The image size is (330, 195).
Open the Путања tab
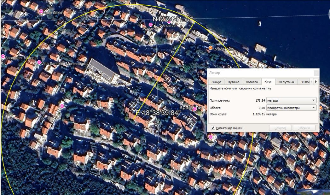click(x=234, y=82)
